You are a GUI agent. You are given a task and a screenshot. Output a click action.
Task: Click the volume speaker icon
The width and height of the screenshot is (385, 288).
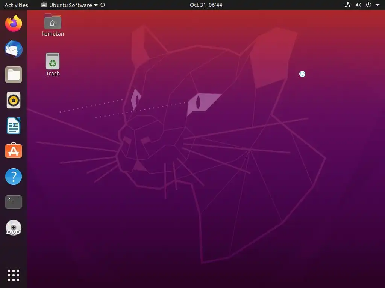[x=358, y=5]
